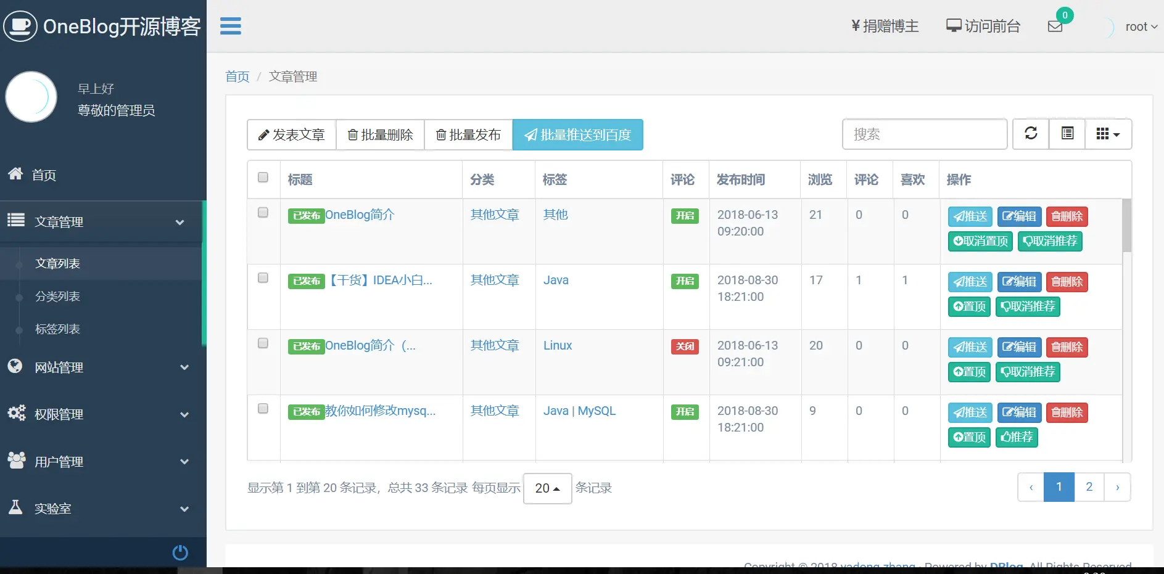
Task: Open 用户管理 from the sidebar
Action: (x=59, y=461)
